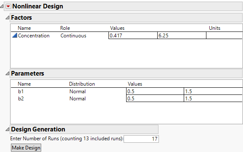Screen dimensions: 243x152
Task: Select the Concentration factor name
Action: click(x=34, y=36)
